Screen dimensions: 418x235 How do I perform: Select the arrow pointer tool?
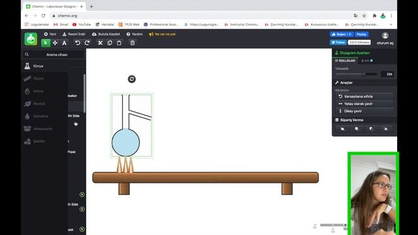coord(46,43)
